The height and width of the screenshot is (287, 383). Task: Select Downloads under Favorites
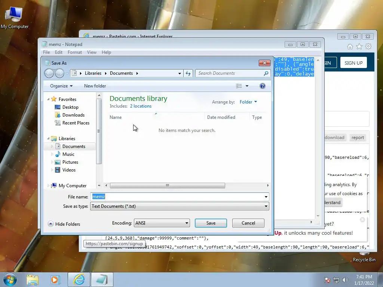click(73, 115)
